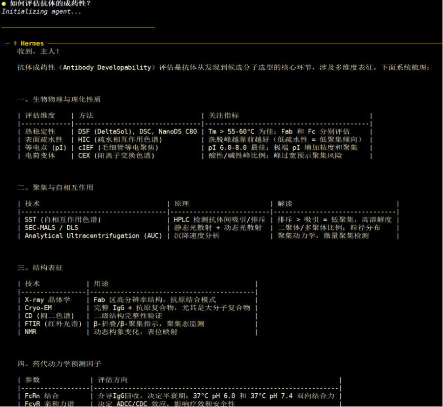Click the yellow bullet before the question
Image resolution: width=443 pixels, height=407 pixels.
pos(4,4)
